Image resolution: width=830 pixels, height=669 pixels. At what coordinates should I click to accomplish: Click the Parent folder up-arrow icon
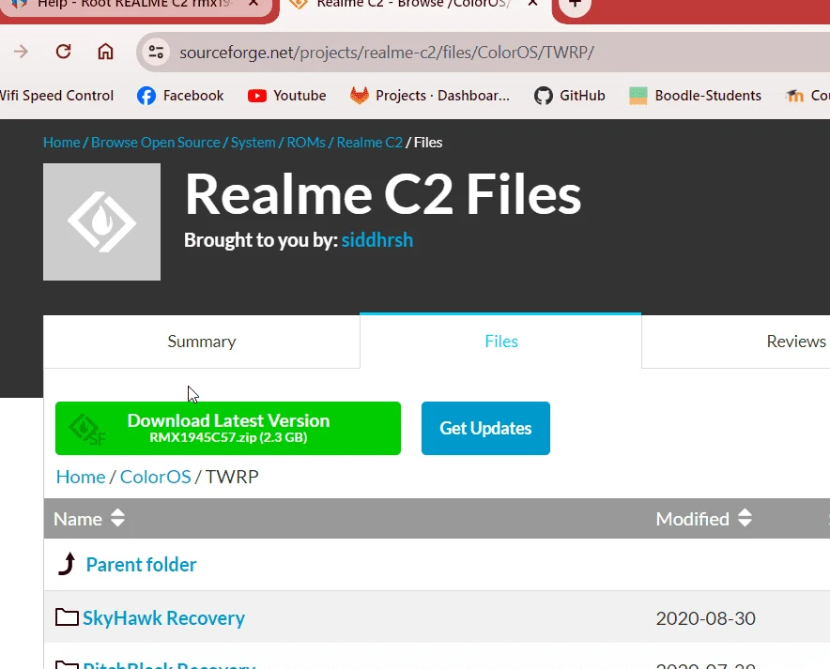68,564
